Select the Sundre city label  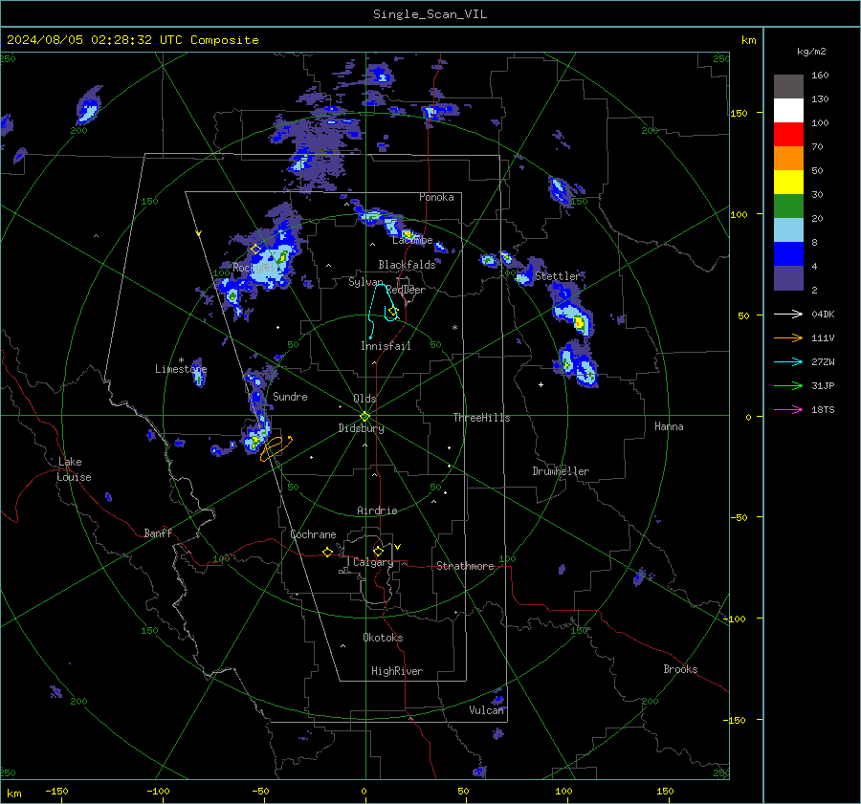tap(290, 396)
